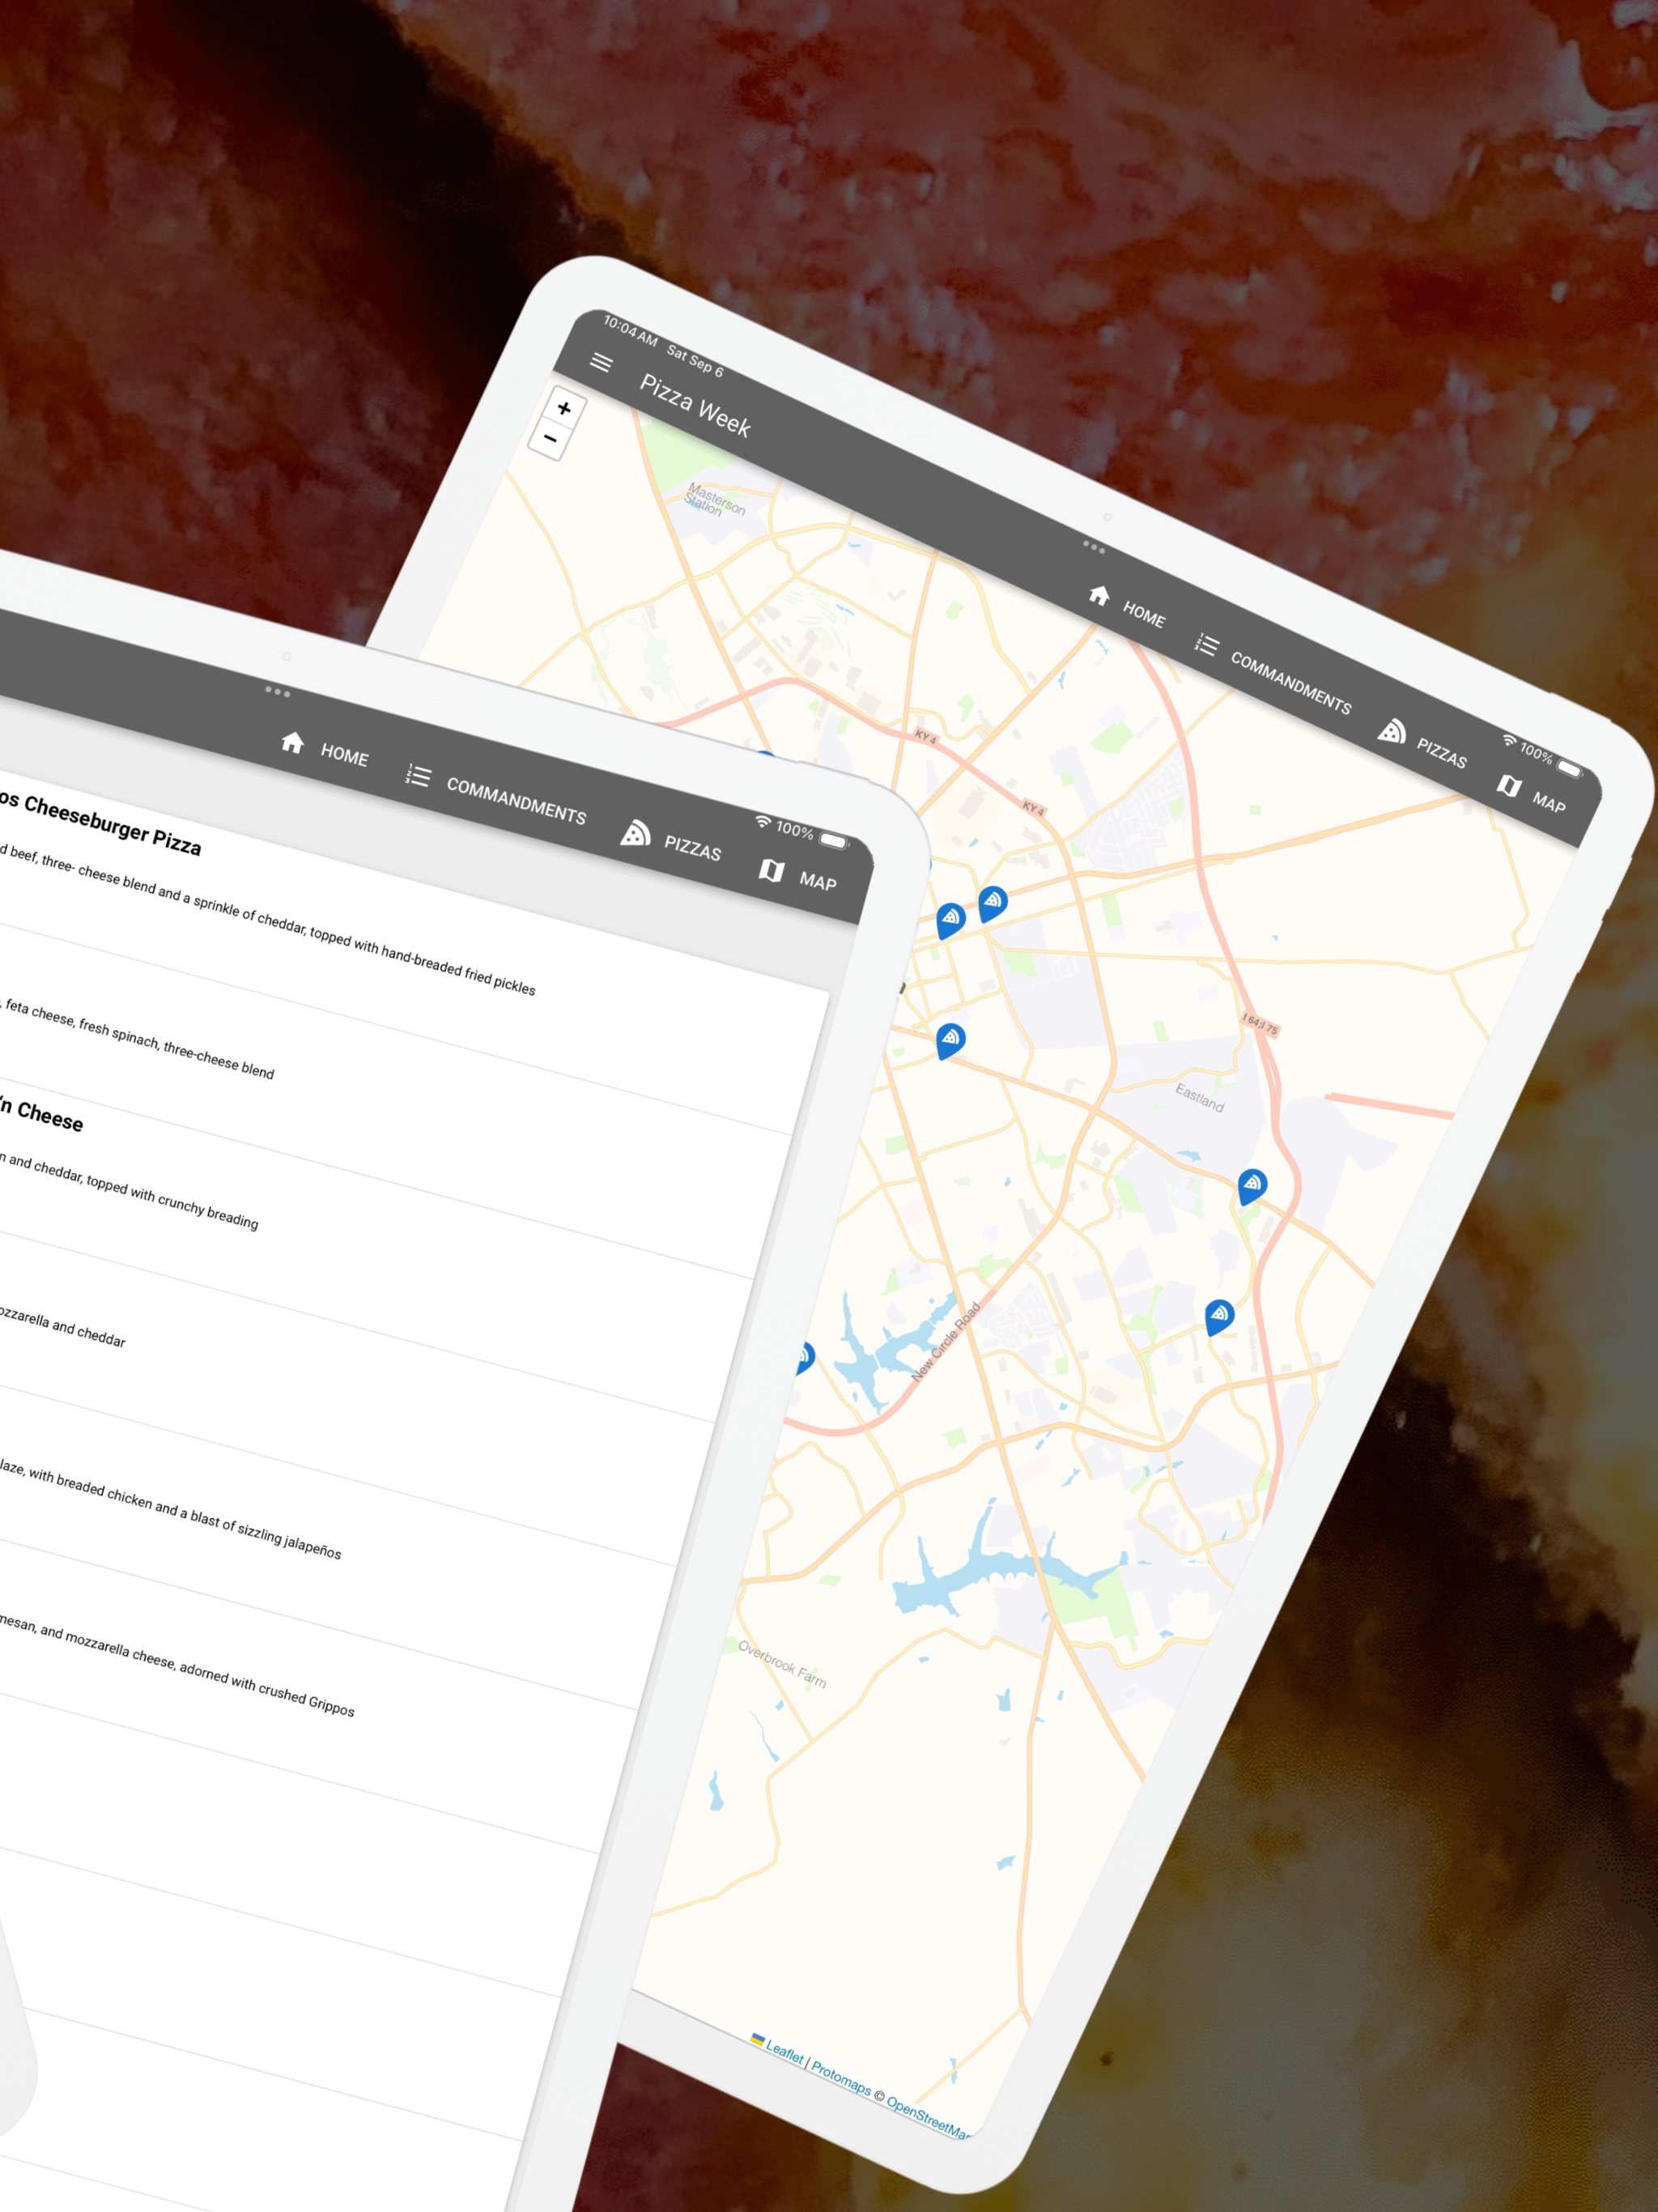Select the pizza marker nearest the Eastland label
This screenshot has width=1658, height=2212.
pos(1252,1186)
